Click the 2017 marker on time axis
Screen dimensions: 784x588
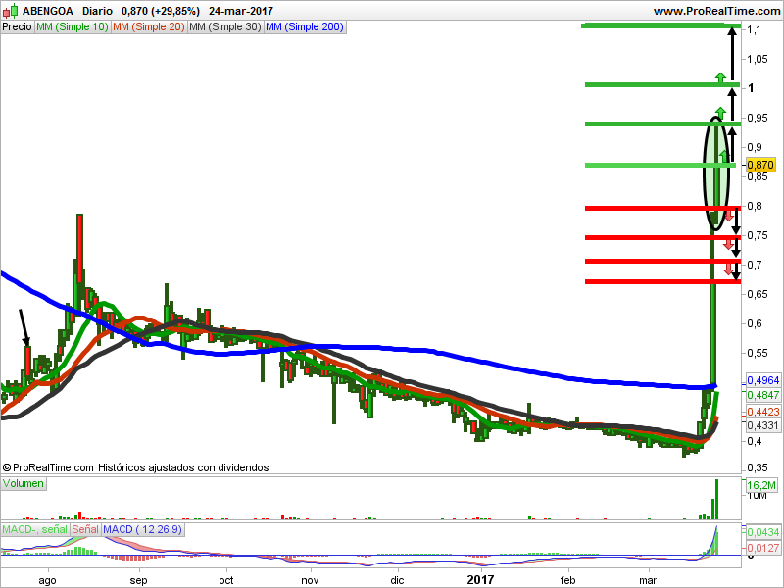[480, 580]
